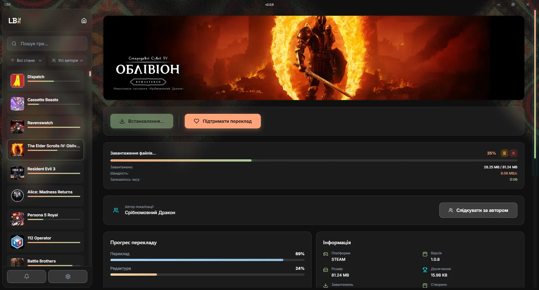The image size is (539, 290).
Task: Click the LBK logo icon
Action: coord(15,21)
